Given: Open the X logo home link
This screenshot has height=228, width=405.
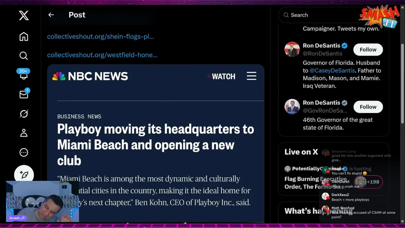Looking at the screenshot, I should (24, 15).
